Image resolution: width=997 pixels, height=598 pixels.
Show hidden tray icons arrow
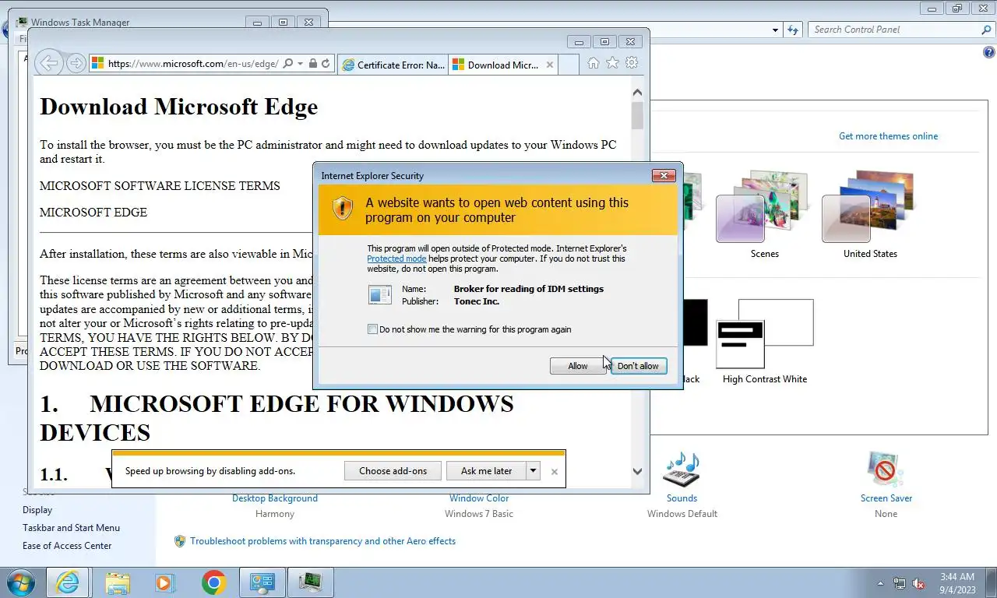pos(881,583)
